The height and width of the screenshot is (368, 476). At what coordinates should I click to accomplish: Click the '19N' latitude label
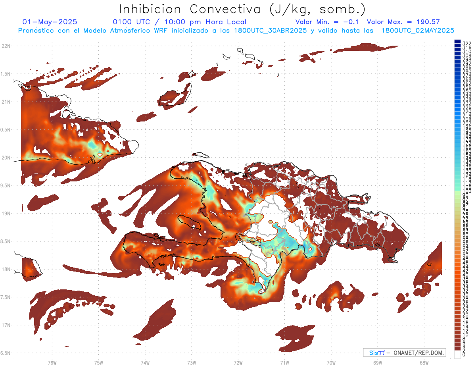pos(6,214)
